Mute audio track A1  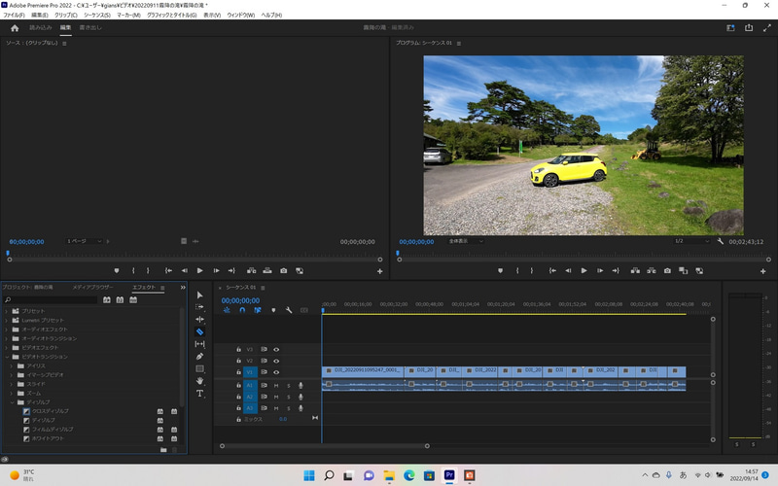click(x=276, y=385)
